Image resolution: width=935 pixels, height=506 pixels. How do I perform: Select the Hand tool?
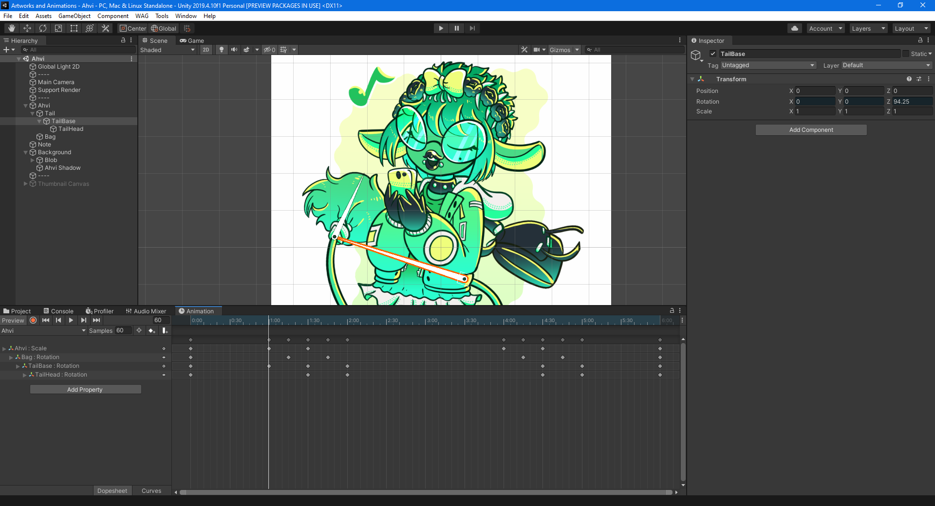point(12,28)
